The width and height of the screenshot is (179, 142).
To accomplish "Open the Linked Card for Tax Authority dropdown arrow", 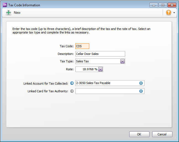I will click(x=141, y=91).
